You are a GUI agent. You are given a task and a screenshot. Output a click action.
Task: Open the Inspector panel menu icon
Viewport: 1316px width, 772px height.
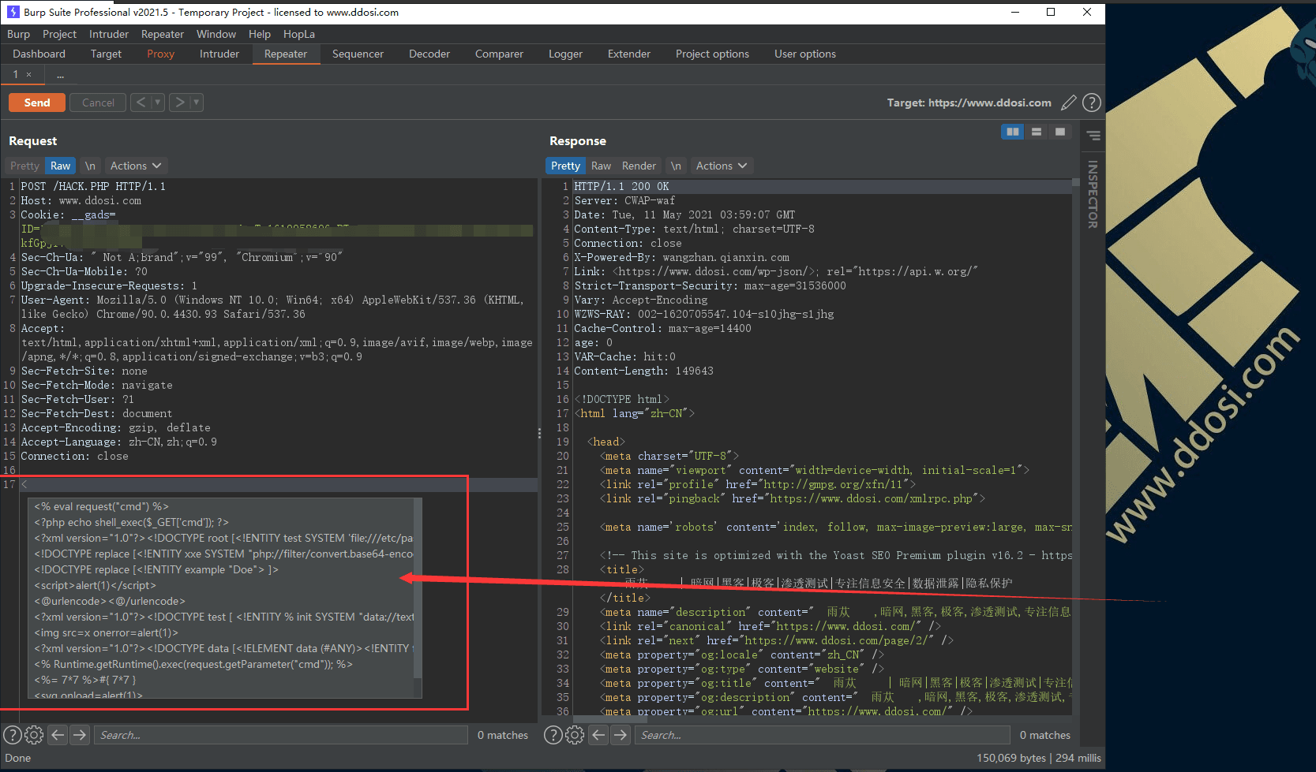(x=1093, y=136)
